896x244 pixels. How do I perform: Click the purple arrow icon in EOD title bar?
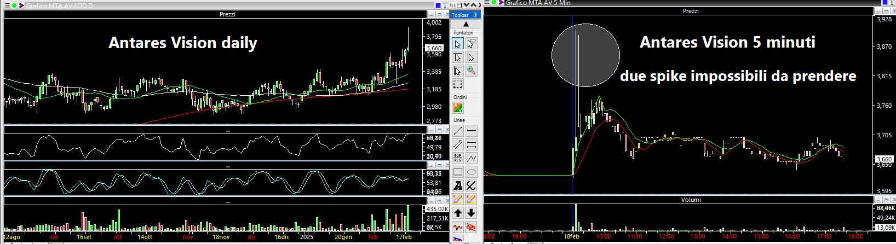21,5
